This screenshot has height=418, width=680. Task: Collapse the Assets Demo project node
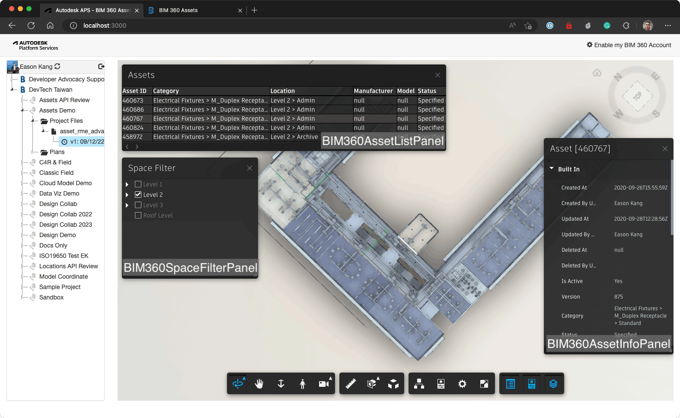point(22,110)
